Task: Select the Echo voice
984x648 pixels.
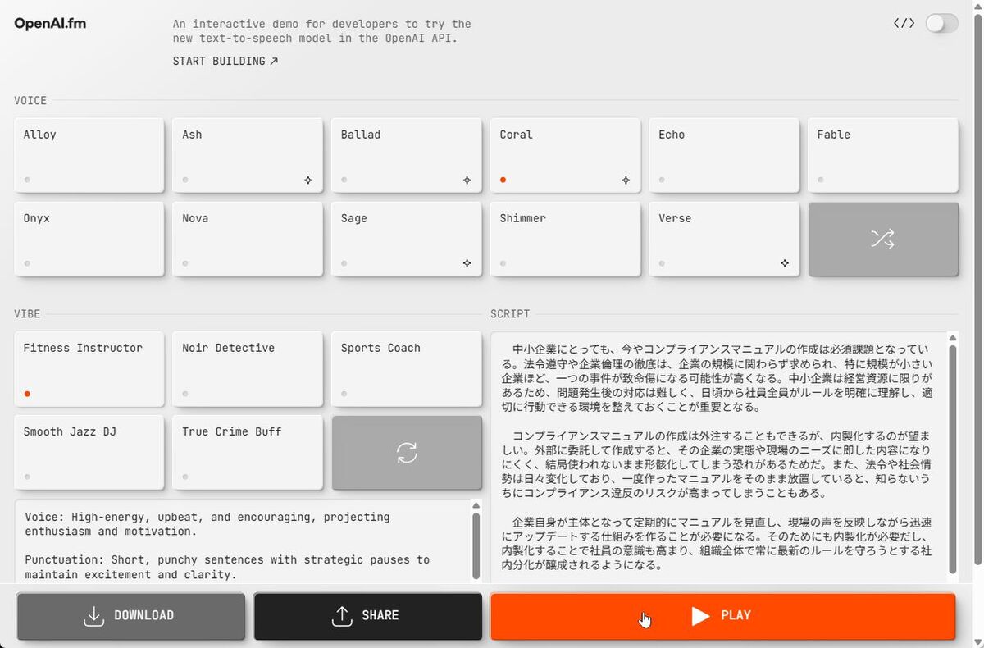Action: point(724,154)
